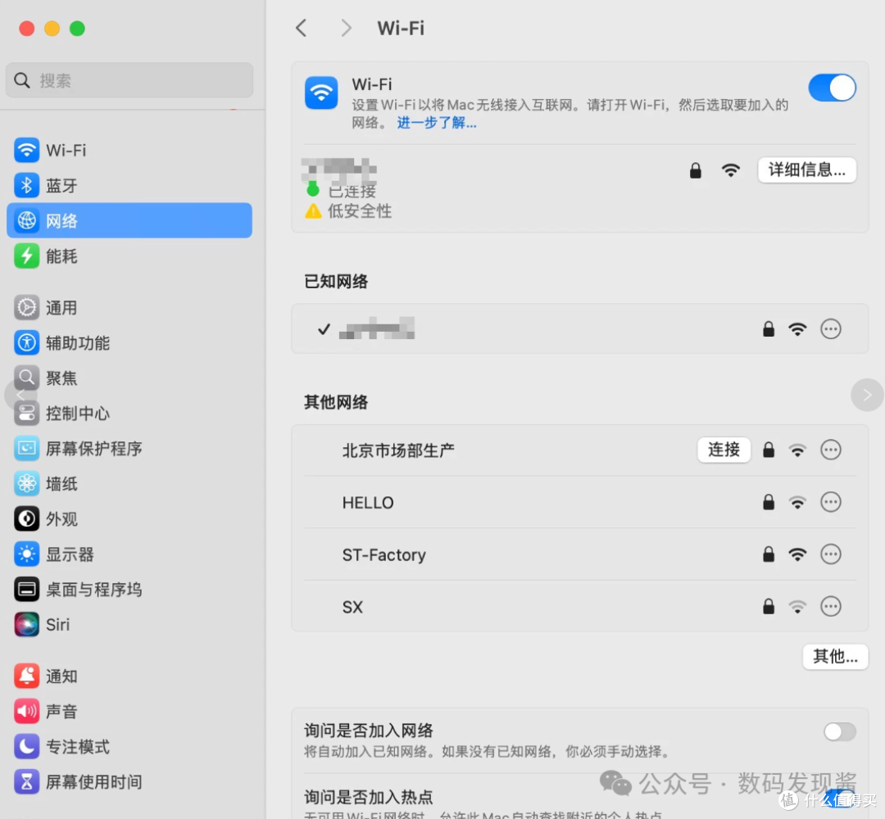Open 外观 (Appearance) settings
The image size is (885, 819).
(x=129, y=519)
